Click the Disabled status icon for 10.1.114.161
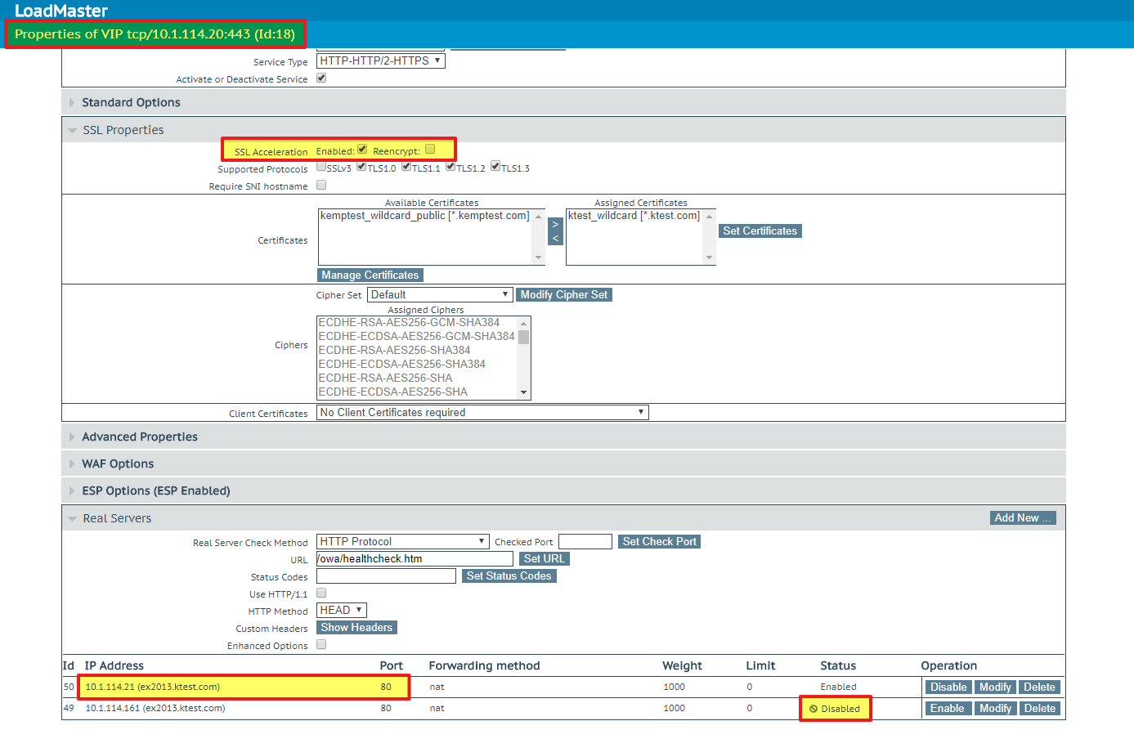The width and height of the screenshot is (1134, 730). [x=814, y=709]
